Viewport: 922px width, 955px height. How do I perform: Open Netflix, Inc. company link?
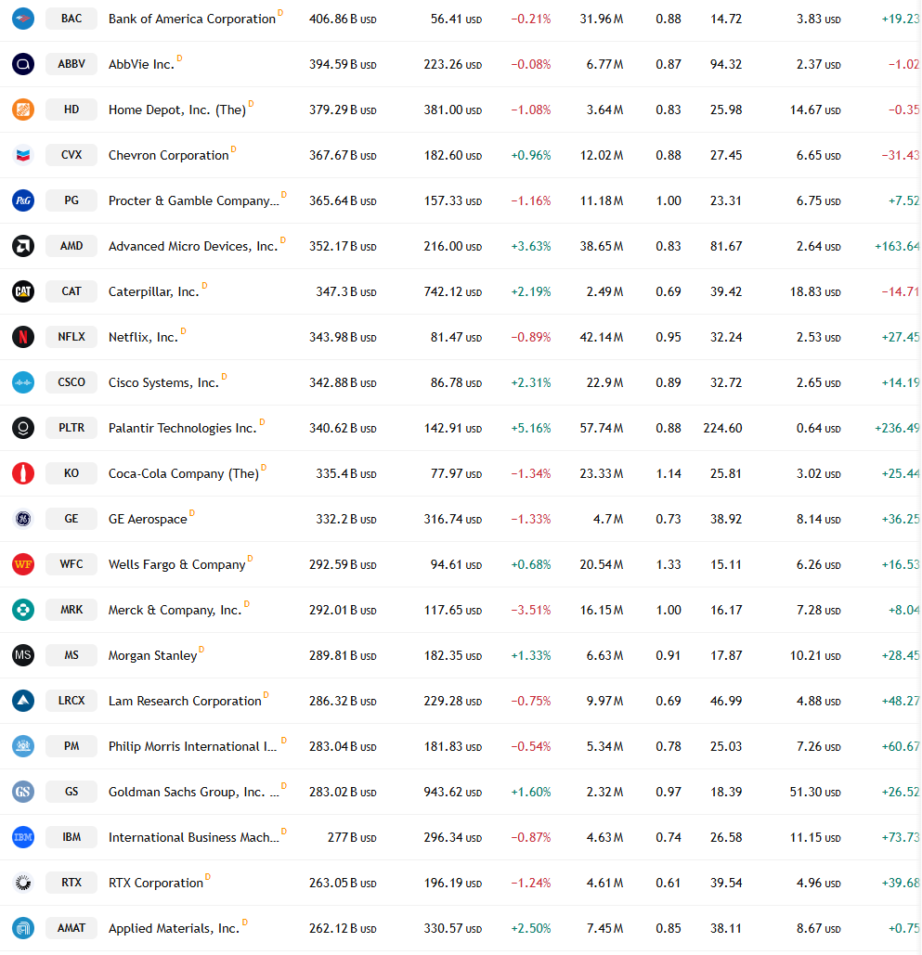pos(143,338)
